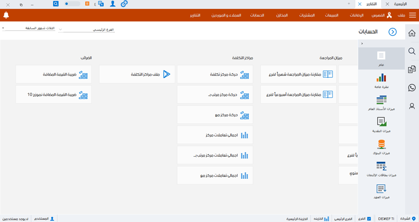Viewport: 419px width, 222px height.
Task: Toggle the branch (الفرع) checkbox in status bar
Action: pos(369,219)
